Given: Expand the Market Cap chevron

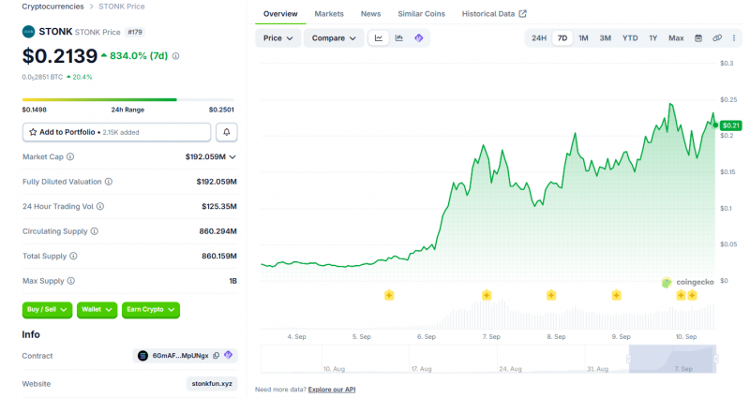Looking at the screenshot, I should pos(232,156).
